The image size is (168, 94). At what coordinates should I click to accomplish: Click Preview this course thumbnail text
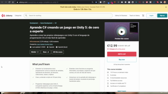coord(122,39)
